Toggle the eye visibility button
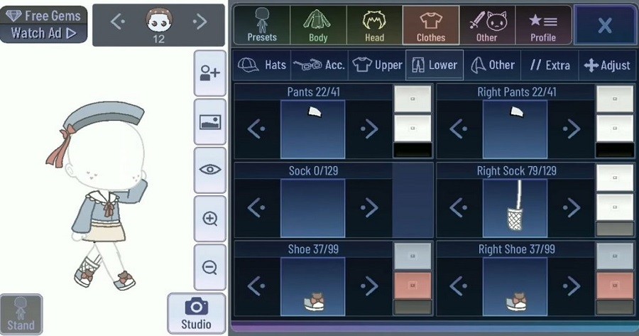The width and height of the screenshot is (639, 336). 209,170
